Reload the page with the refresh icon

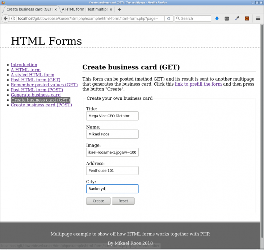point(169,19)
